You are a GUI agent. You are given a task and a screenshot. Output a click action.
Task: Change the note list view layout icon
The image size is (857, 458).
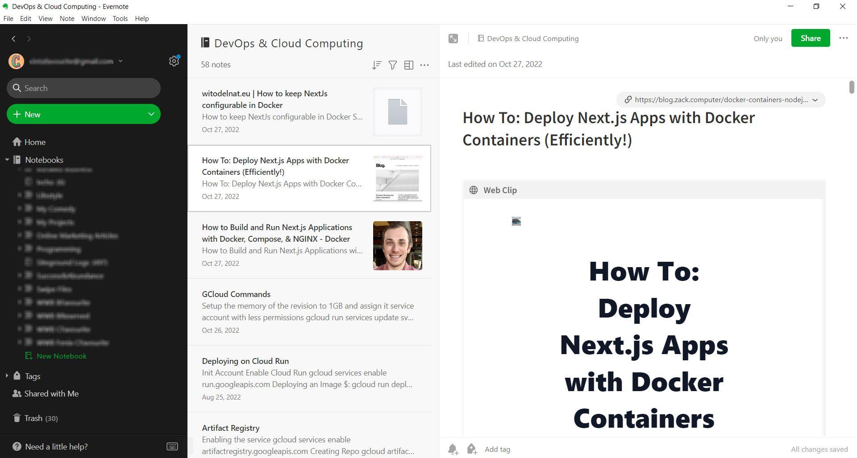[x=408, y=65]
